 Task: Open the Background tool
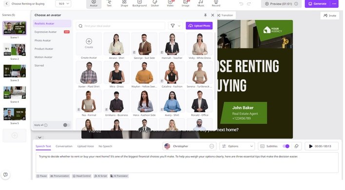coord(139,3)
